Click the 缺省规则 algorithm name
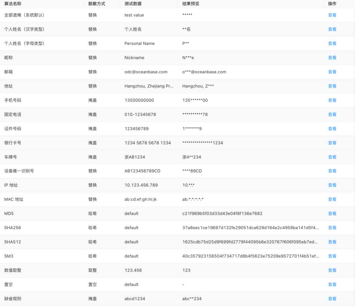Image resolution: width=355 pixels, height=306 pixels. [13, 298]
